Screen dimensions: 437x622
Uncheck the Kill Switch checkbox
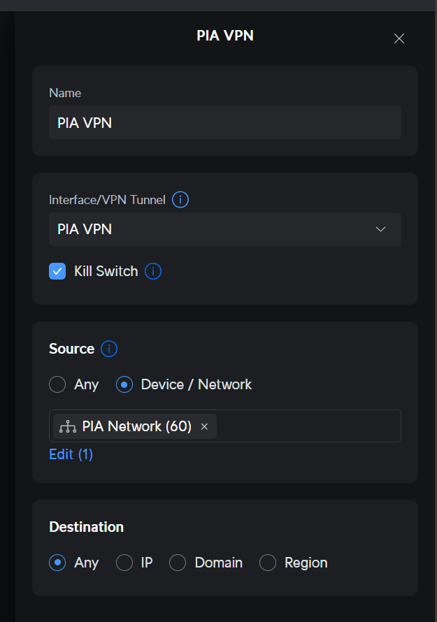pos(57,271)
